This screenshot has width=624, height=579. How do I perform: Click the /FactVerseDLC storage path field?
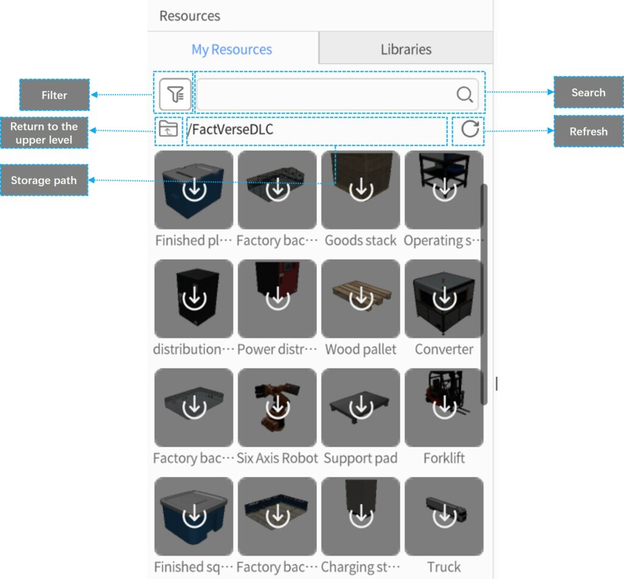point(317,130)
